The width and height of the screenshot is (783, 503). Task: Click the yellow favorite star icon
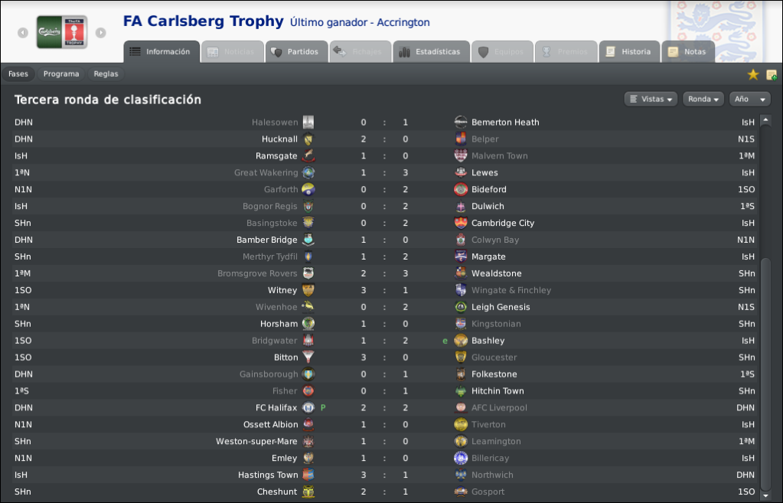[x=752, y=74]
